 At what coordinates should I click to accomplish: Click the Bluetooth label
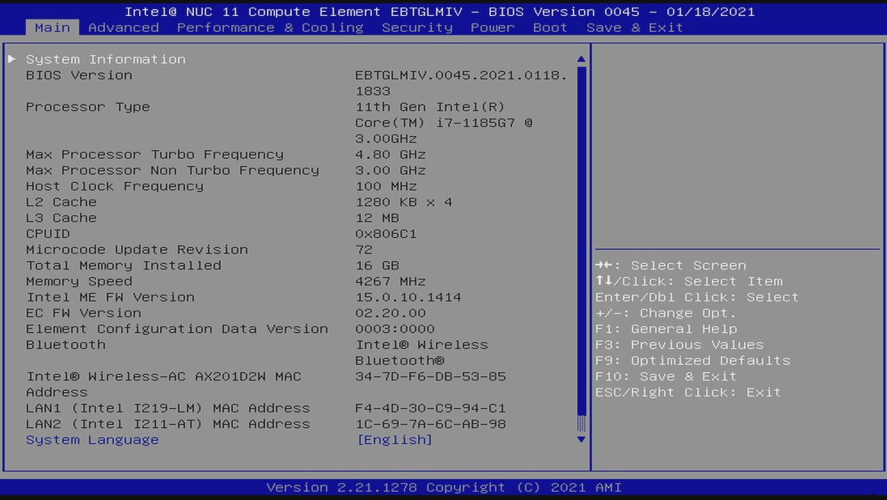65,345
